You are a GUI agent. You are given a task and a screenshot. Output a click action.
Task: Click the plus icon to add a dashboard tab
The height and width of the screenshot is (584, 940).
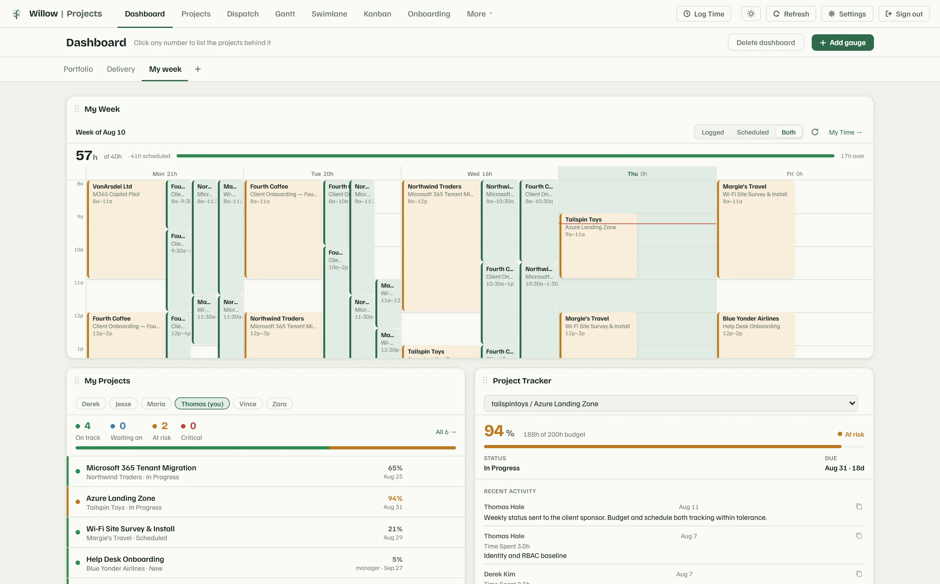[198, 69]
